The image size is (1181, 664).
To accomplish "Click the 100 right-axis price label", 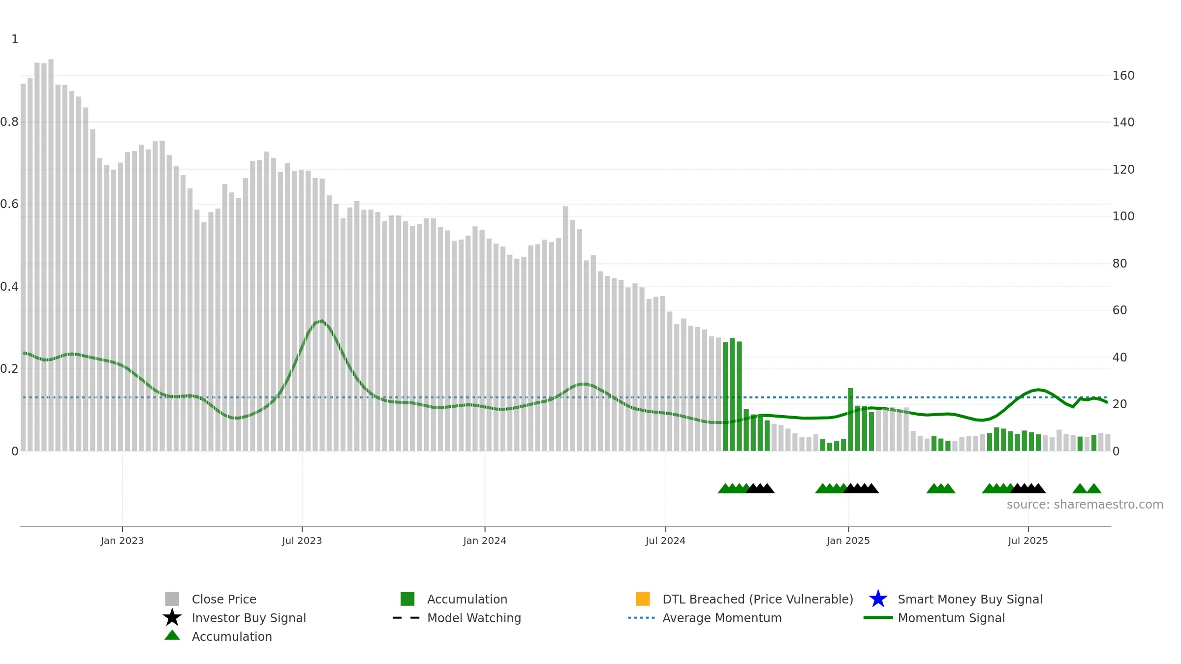I will [1123, 216].
